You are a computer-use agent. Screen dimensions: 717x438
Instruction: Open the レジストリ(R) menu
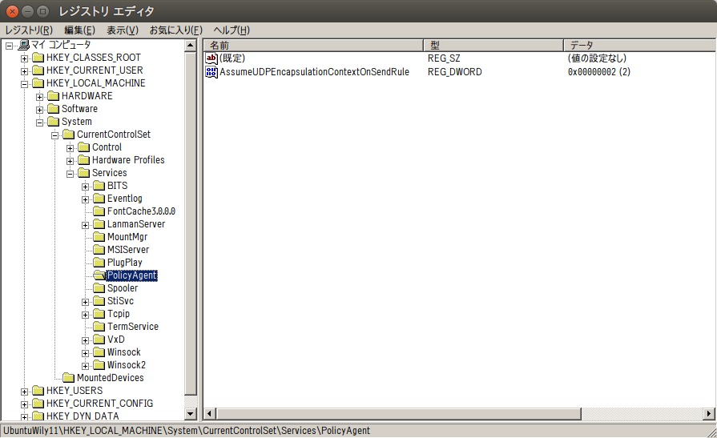pyautogui.click(x=29, y=30)
